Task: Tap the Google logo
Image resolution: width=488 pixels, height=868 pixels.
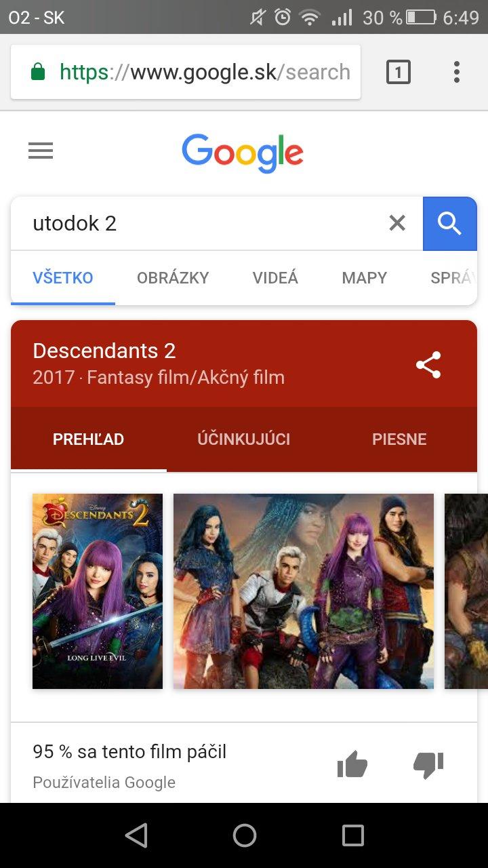Action: pos(243,153)
